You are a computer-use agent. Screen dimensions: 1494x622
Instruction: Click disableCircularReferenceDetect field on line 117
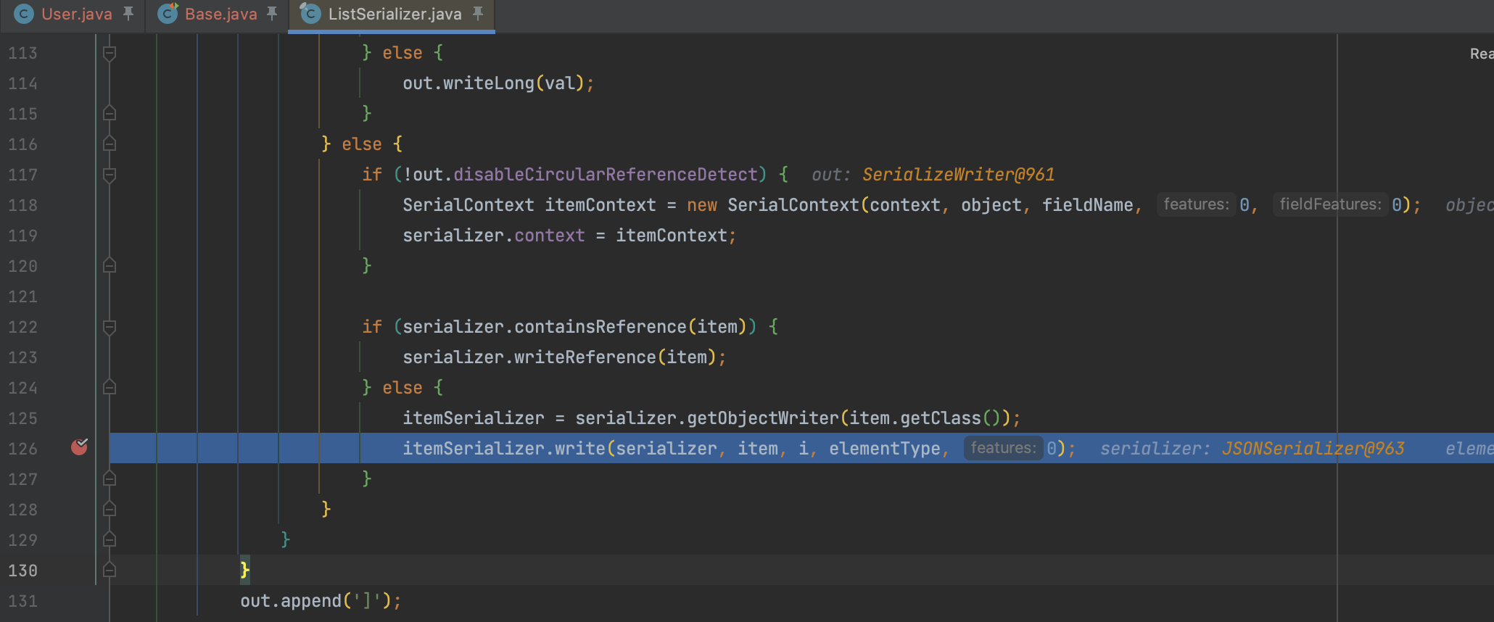(x=606, y=175)
